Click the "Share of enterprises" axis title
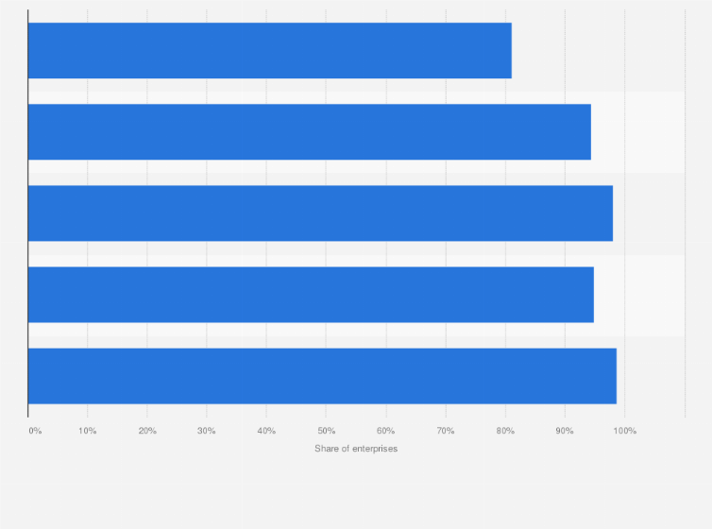This screenshot has height=529, width=712. point(356,449)
